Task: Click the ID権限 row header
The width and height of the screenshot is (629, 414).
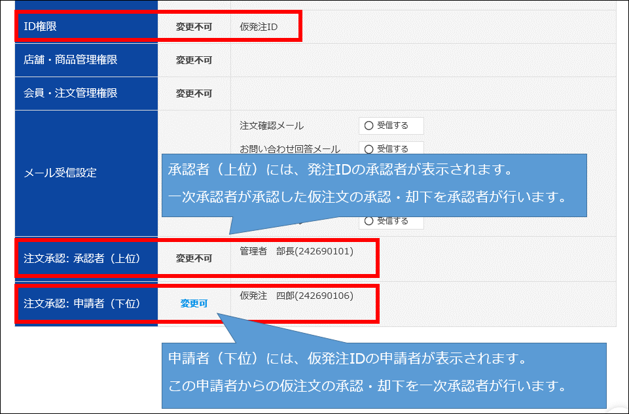Action: tap(86, 27)
